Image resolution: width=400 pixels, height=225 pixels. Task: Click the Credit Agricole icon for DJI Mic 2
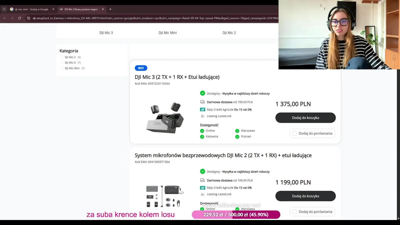(202, 187)
